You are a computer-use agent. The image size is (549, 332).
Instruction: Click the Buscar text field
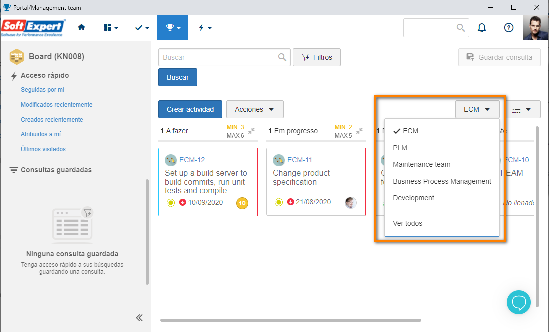coord(224,57)
